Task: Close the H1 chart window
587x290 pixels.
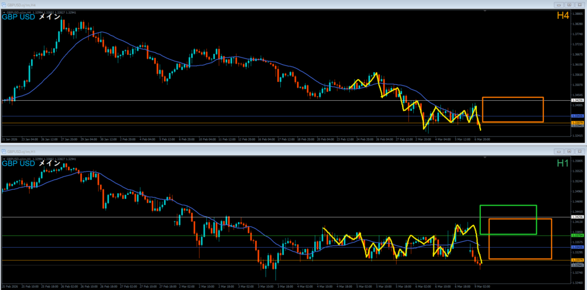Action: pyautogui.click(x=580, y=151)
